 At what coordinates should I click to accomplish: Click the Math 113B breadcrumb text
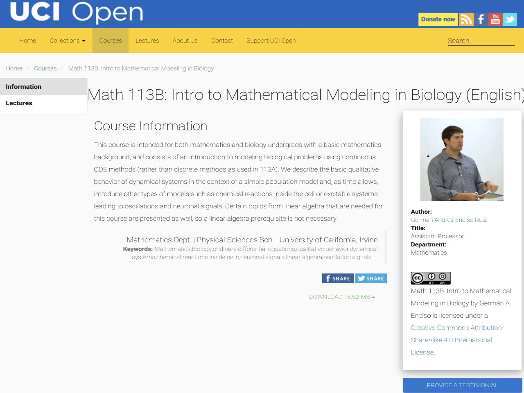[141, 68]
